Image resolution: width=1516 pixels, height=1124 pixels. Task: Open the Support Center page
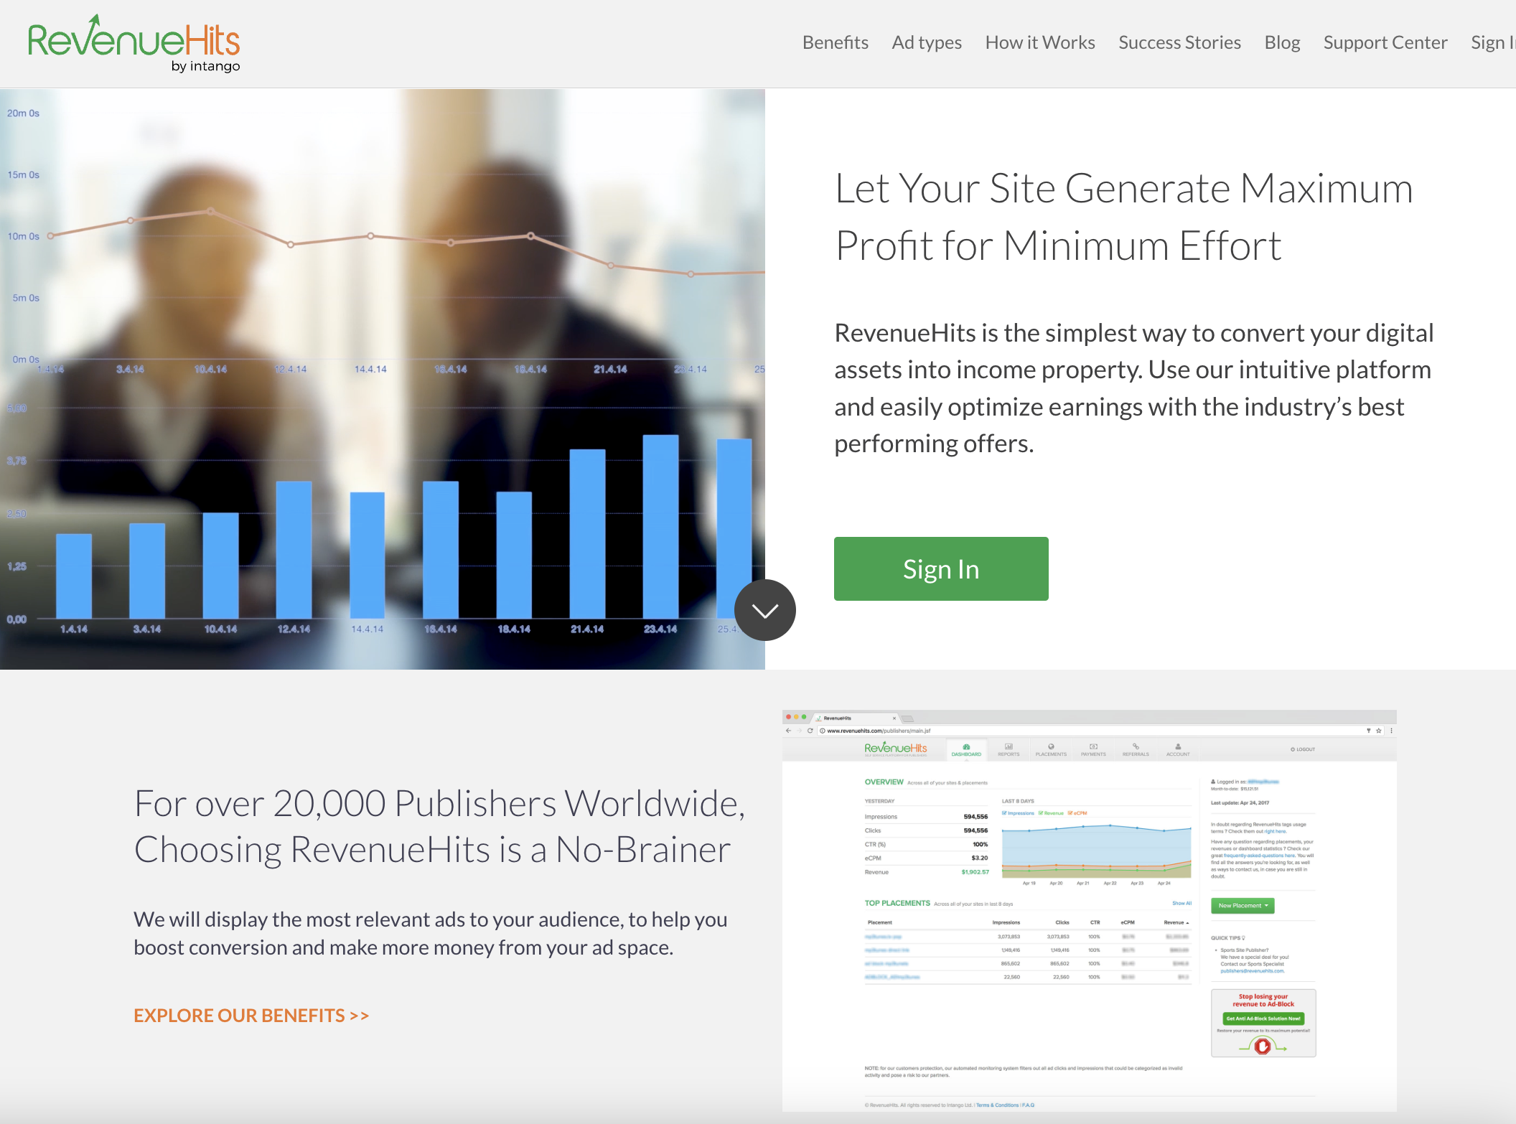(x=1385, y=42)
